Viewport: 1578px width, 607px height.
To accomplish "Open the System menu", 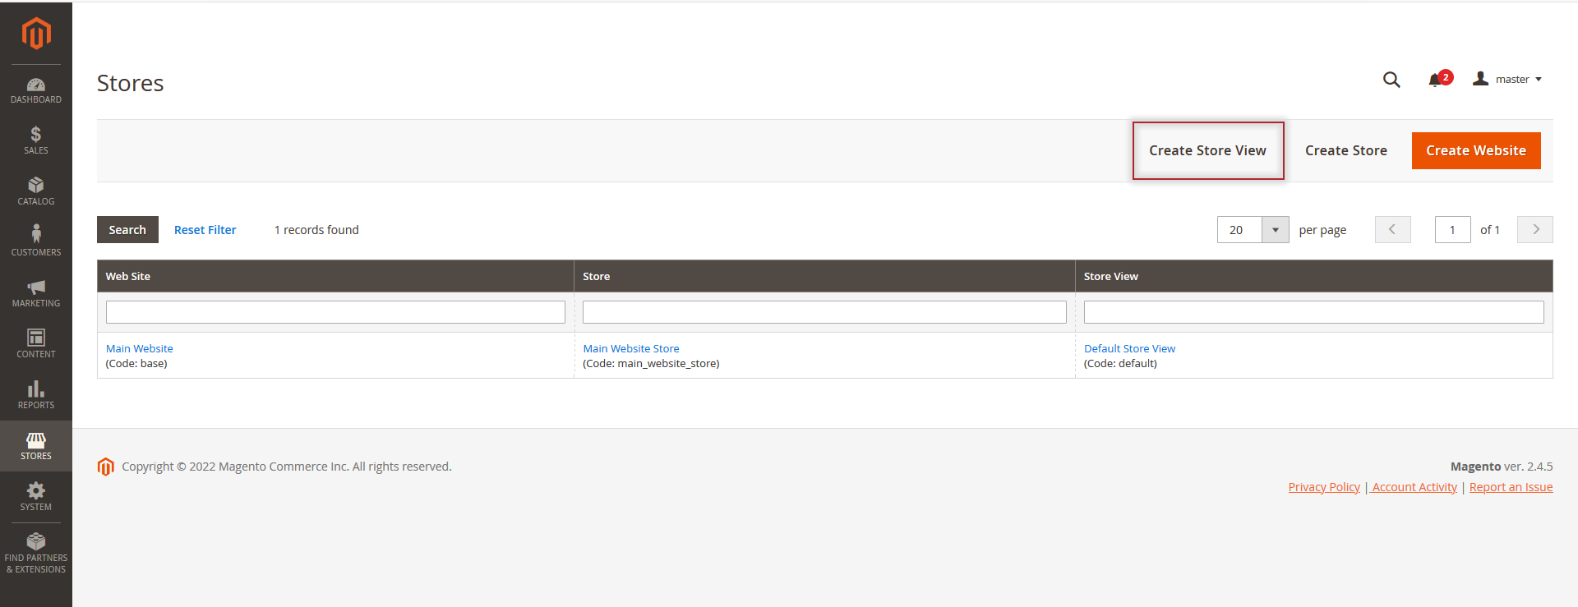I will point(36,497).
